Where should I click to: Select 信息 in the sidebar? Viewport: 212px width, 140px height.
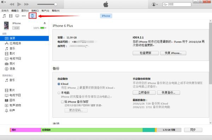pyautogui.click(x=24, y=69)
